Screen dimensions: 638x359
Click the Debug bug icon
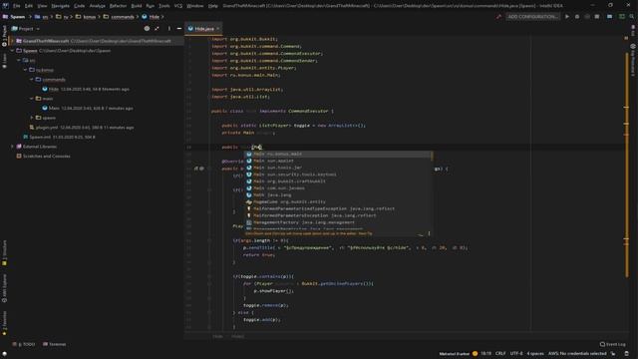click(577, 17)
